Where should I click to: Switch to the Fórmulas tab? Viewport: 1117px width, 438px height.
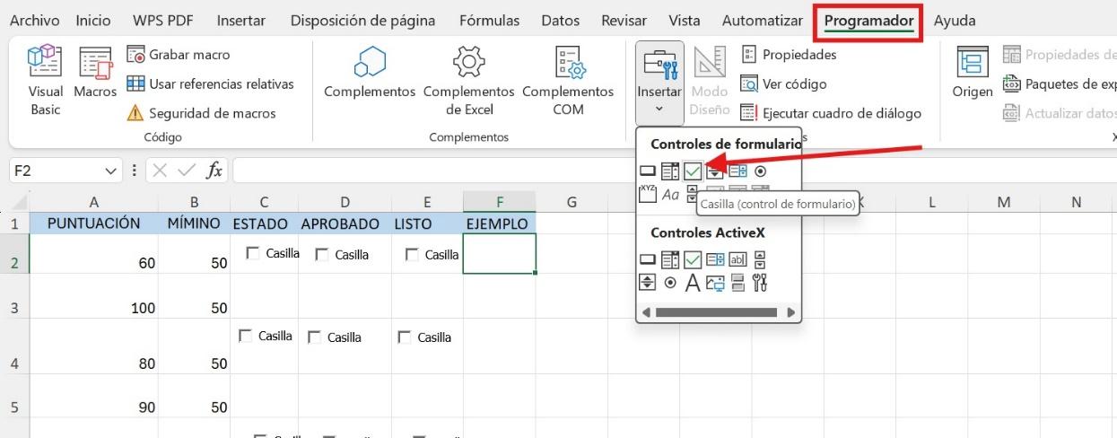pos(489,20)
